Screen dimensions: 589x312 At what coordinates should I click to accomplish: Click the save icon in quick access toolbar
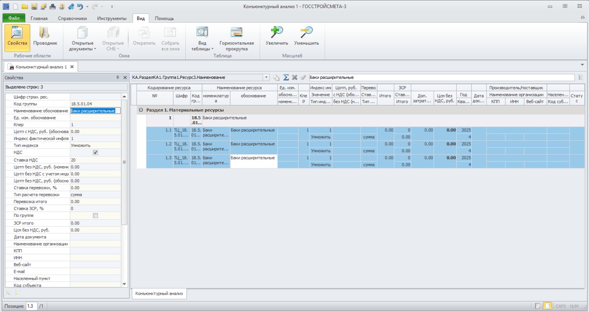coord(34,6)
